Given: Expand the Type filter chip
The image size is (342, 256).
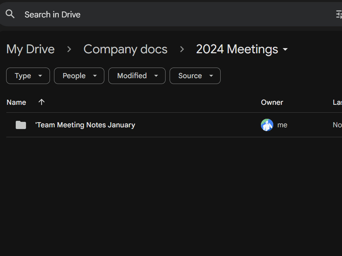Looking at the screenshot, I should coord(28,76).
